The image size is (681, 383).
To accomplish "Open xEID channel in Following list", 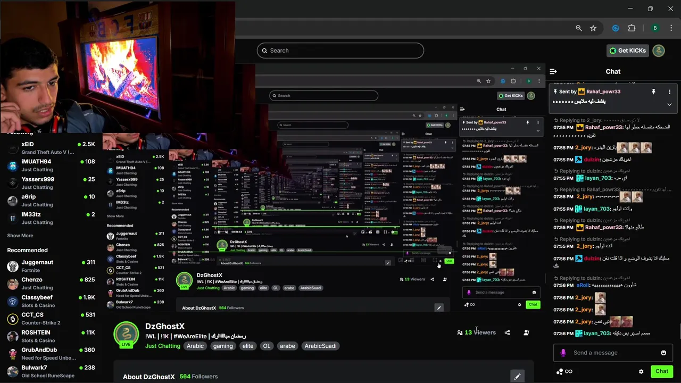I will (51, 148).
